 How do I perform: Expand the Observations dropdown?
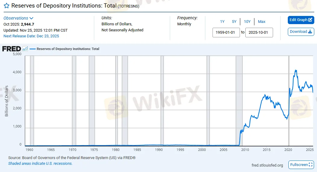pyautogui.click(x=18, y=18)
